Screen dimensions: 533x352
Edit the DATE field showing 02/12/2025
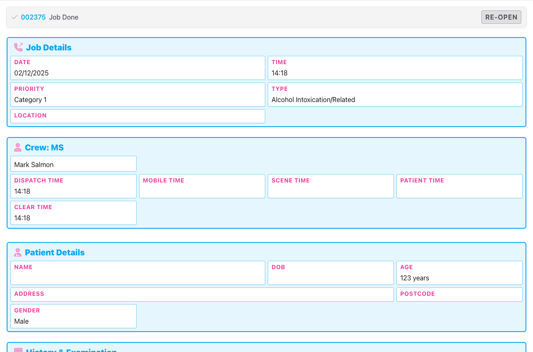(137, 73)
